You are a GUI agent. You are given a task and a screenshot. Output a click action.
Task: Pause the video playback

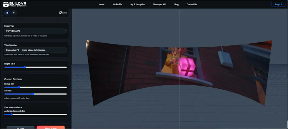pos(7,13)
